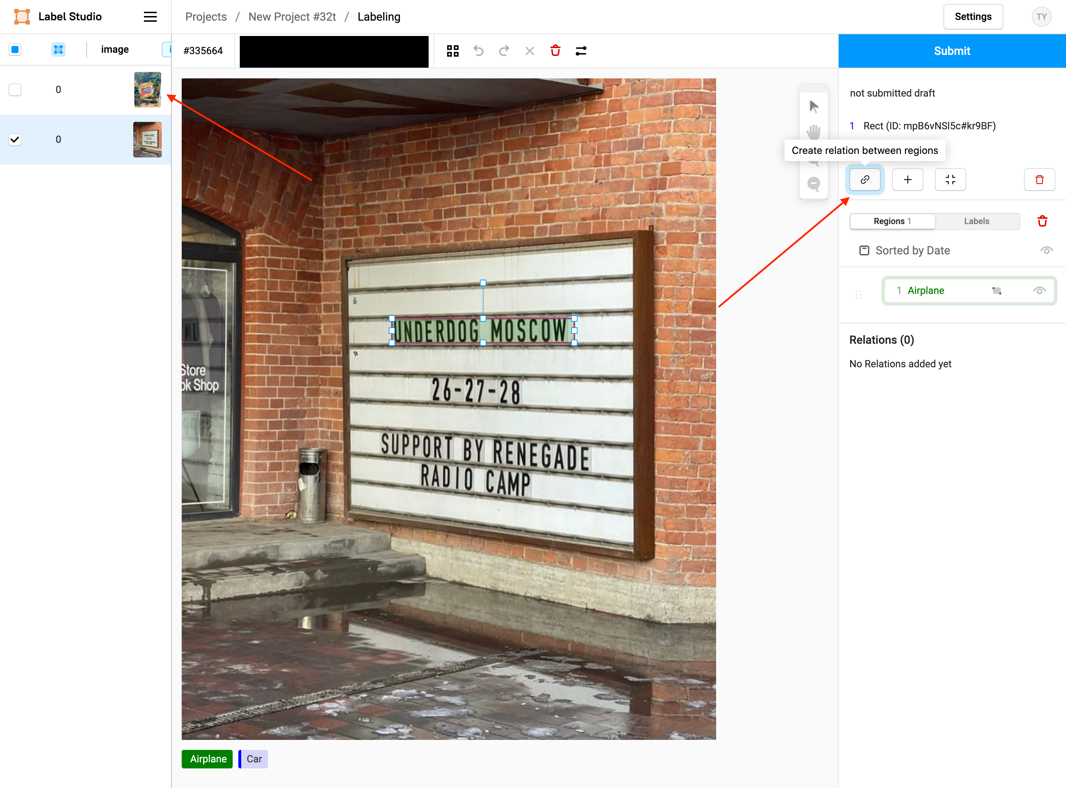Image resolution: width=1066 pixels, height=788 pixels.
Task: Open the Settings button
Action: (x=973, y=17)
